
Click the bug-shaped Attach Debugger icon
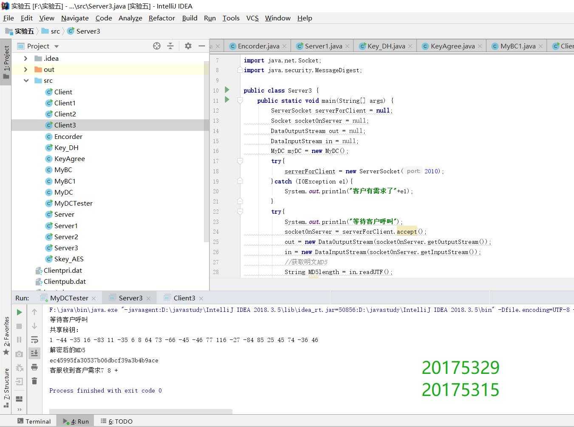click(x=19, y=368)
